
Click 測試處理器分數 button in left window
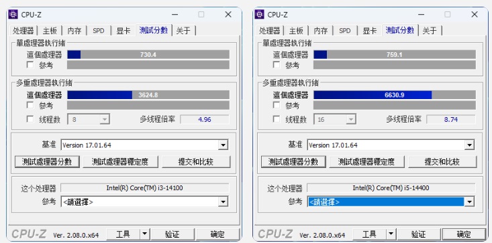click(x=47, y=162)
